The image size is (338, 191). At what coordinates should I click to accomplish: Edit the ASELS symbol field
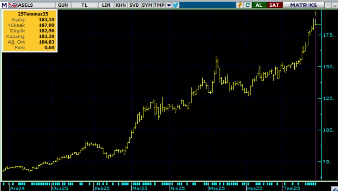coord(36,5)
